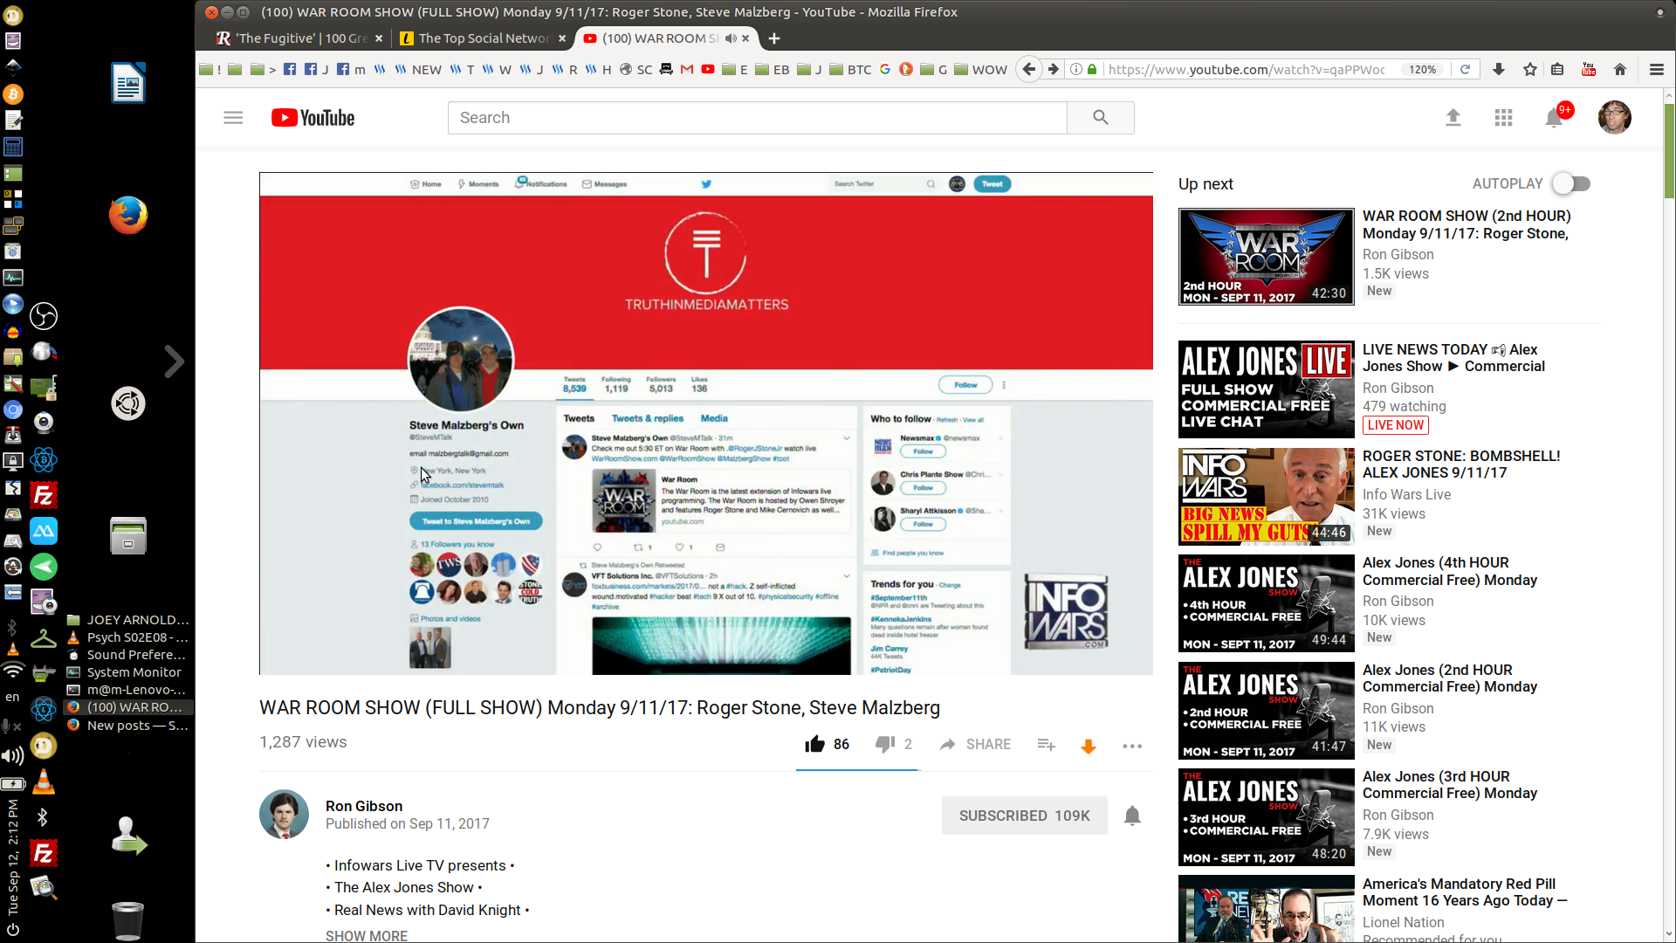Click the SUBSCRIBED 109K button

[x=1024, y=816]
